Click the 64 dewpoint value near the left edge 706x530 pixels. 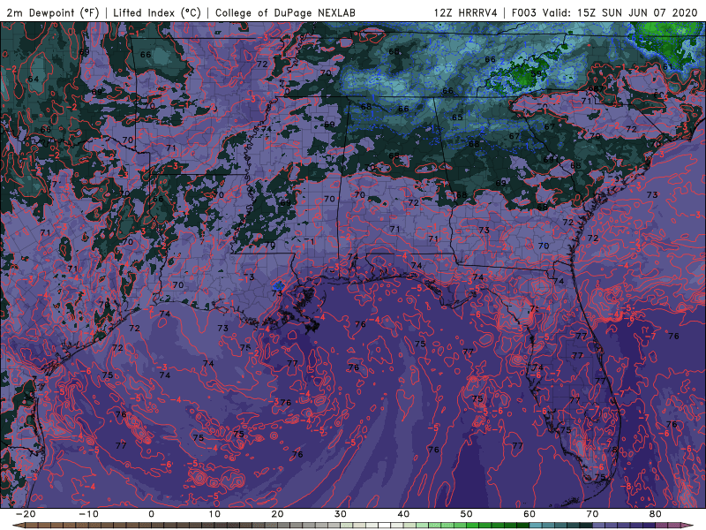pos(34,79)
